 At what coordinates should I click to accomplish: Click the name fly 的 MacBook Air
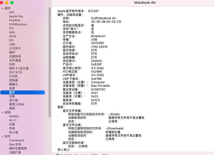104,18
